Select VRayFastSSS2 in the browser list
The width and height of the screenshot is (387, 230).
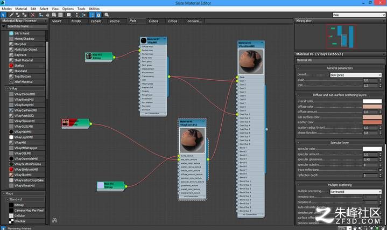pyautogui.click(x=24, y=116)
